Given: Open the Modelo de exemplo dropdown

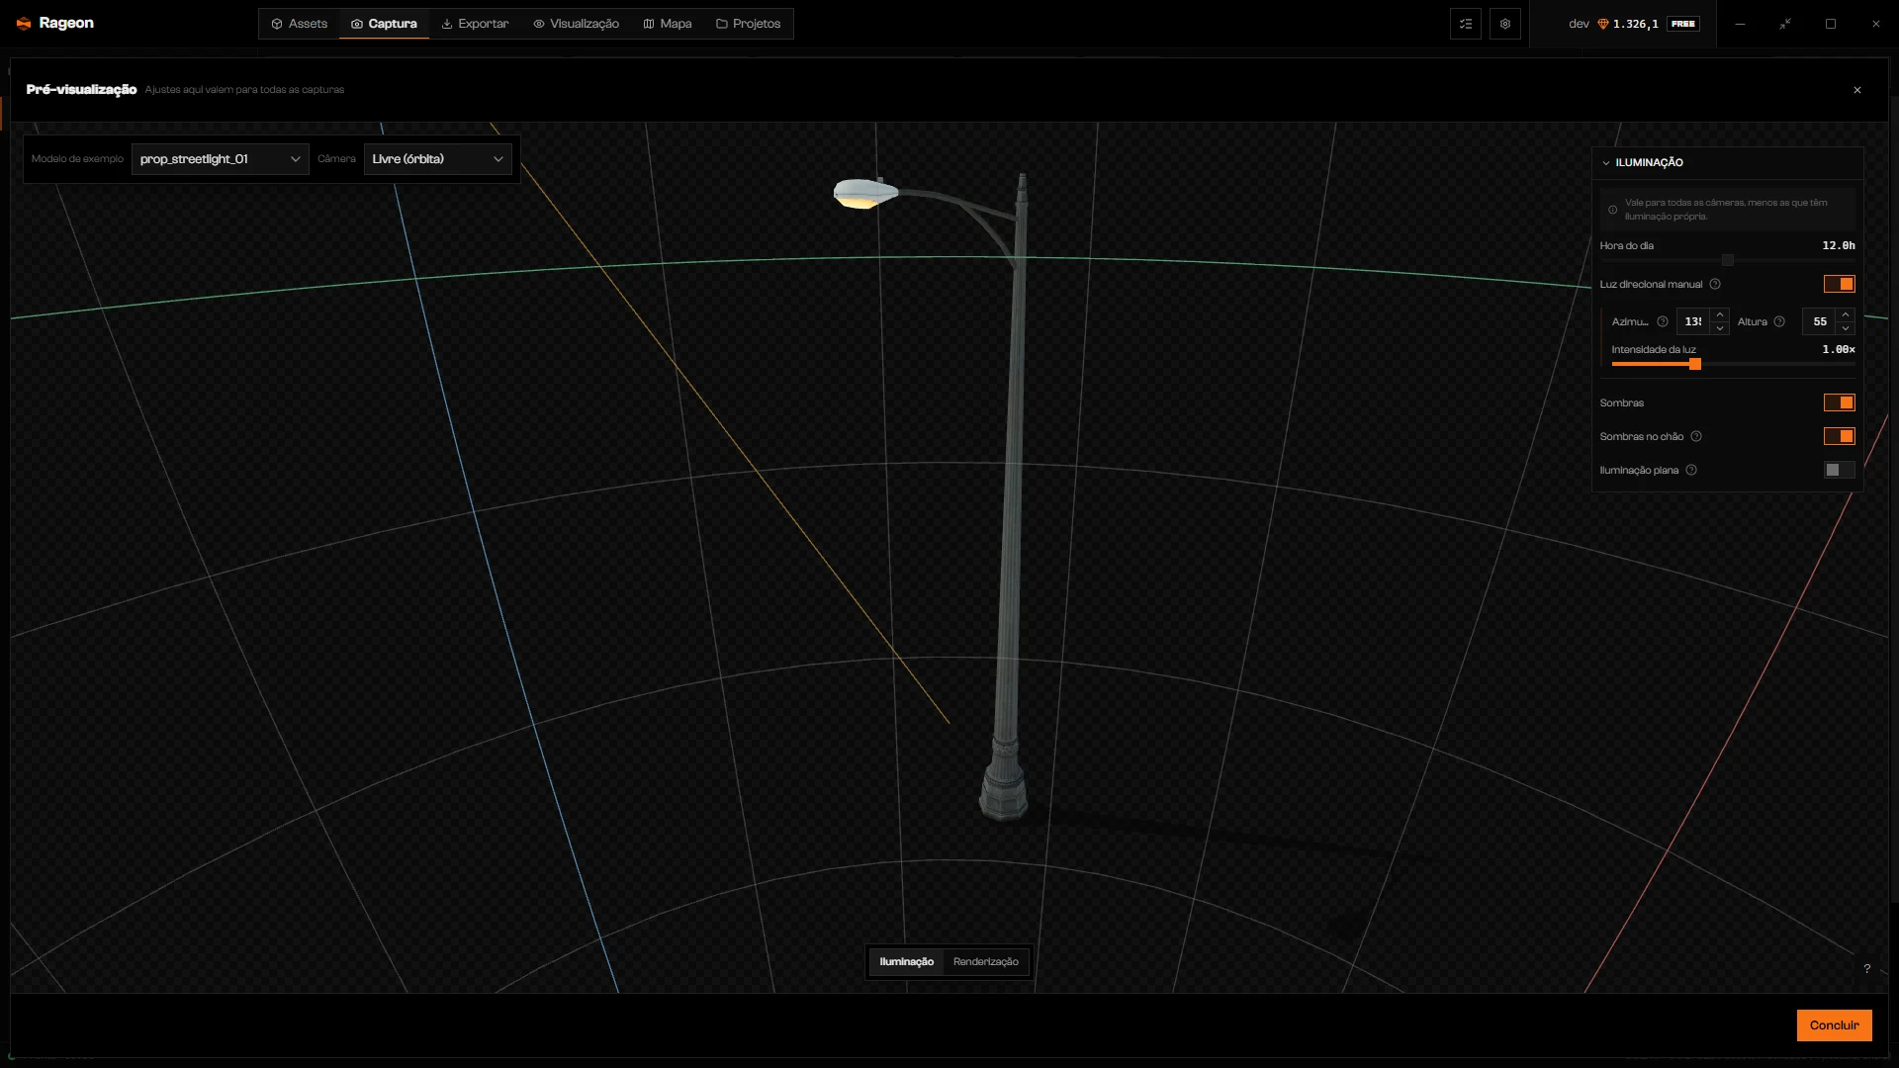Looking at the screenshot, I should click(x=221, y=159).
